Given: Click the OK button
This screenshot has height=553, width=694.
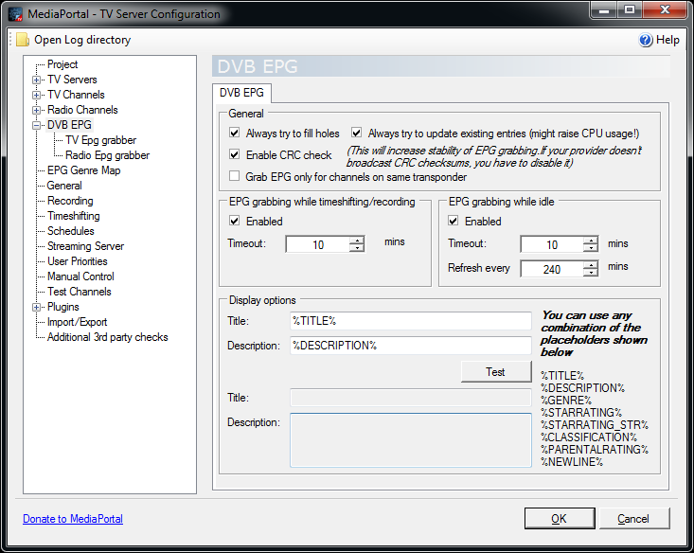Looking at the screenshot, I should tap(560, 519).
